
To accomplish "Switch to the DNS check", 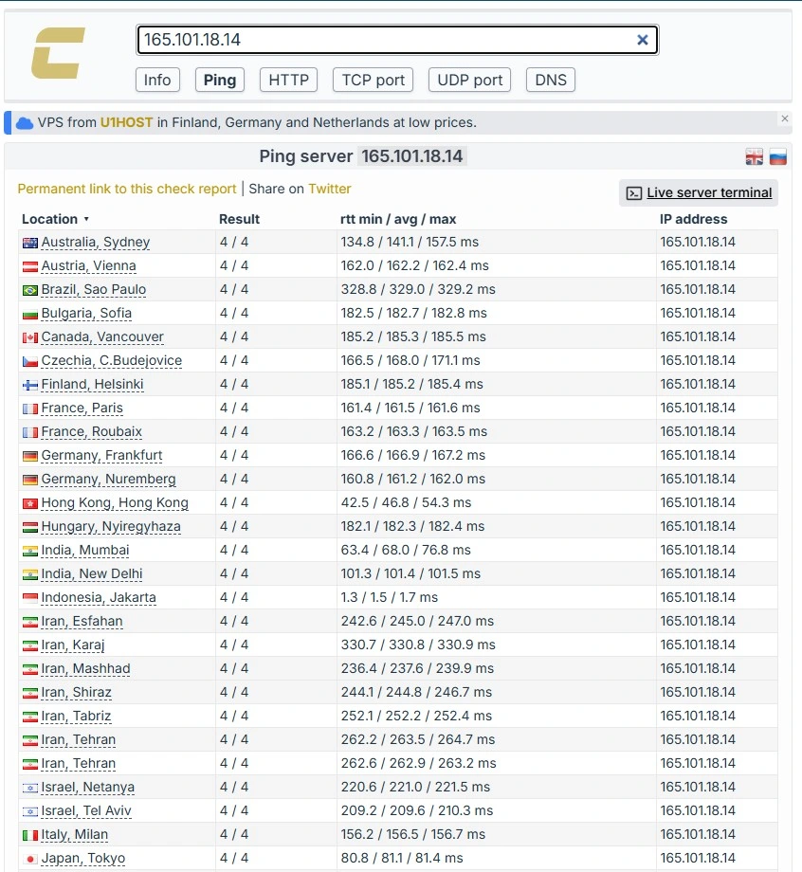I will click(x=551, y=80).
